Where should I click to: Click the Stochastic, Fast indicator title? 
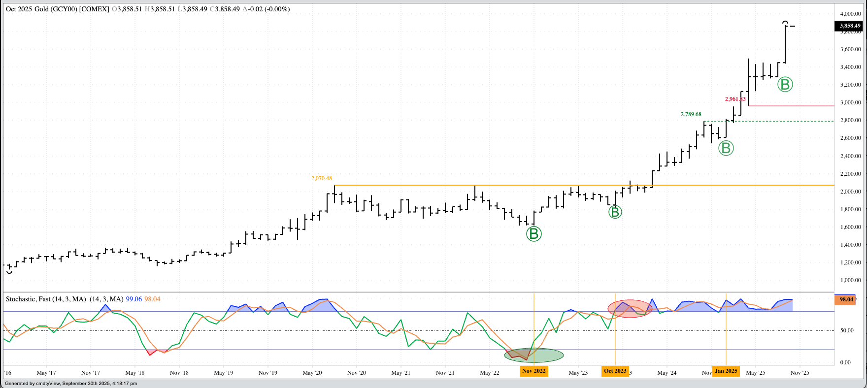coord(45,299)
